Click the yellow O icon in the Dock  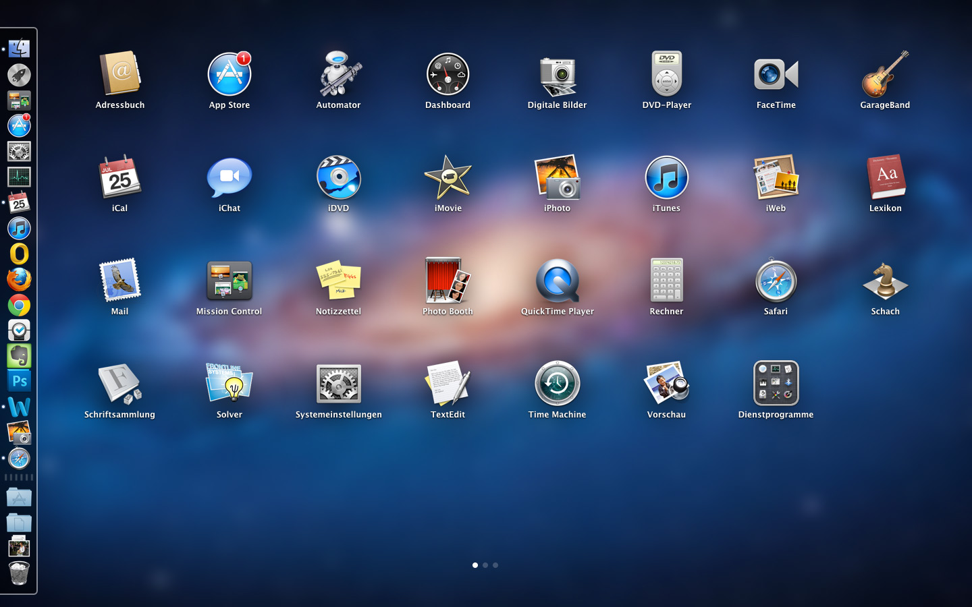(x=19, y=254)
